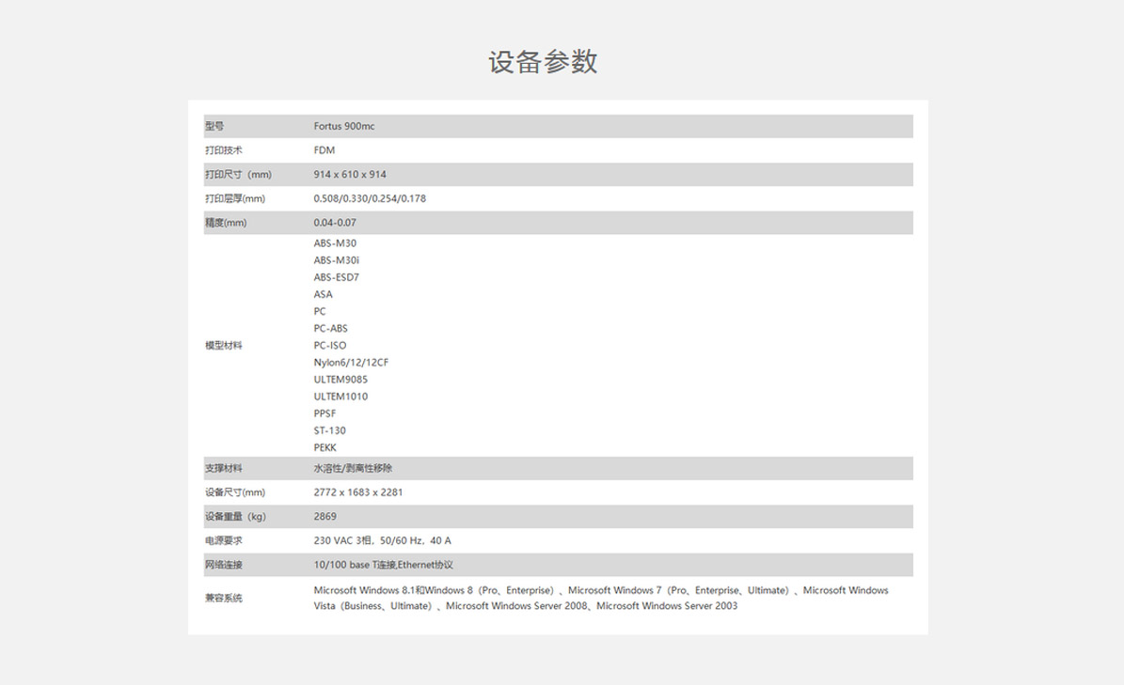Click the model value "Fortus 900mc"
1124x685 pixels.
point(344,126)
